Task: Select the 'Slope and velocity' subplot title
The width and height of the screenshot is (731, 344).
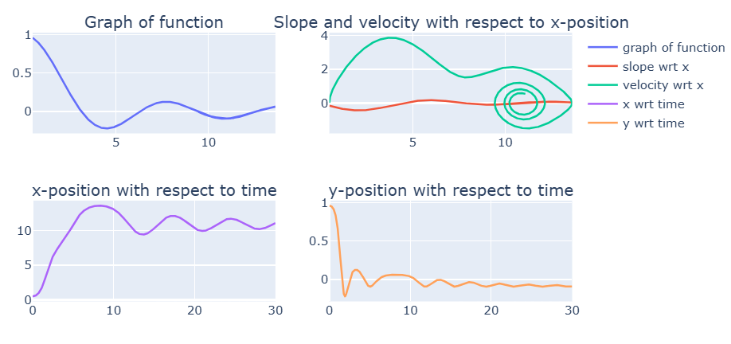Action: pyautogui.click(x=451, y=23)
